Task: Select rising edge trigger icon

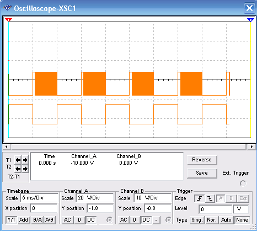Action: pos(200,198)
